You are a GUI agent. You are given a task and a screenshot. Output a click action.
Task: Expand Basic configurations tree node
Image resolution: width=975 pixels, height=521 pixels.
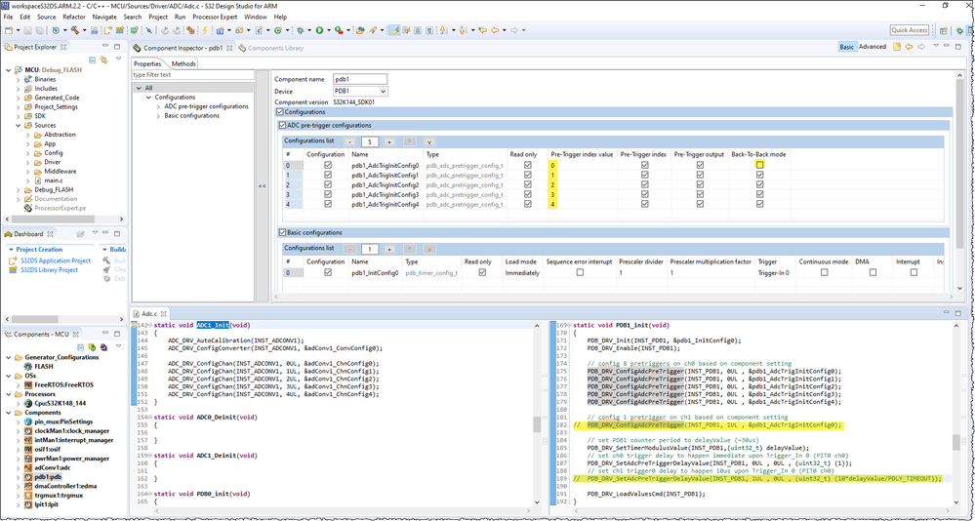[x=158, y=115]
